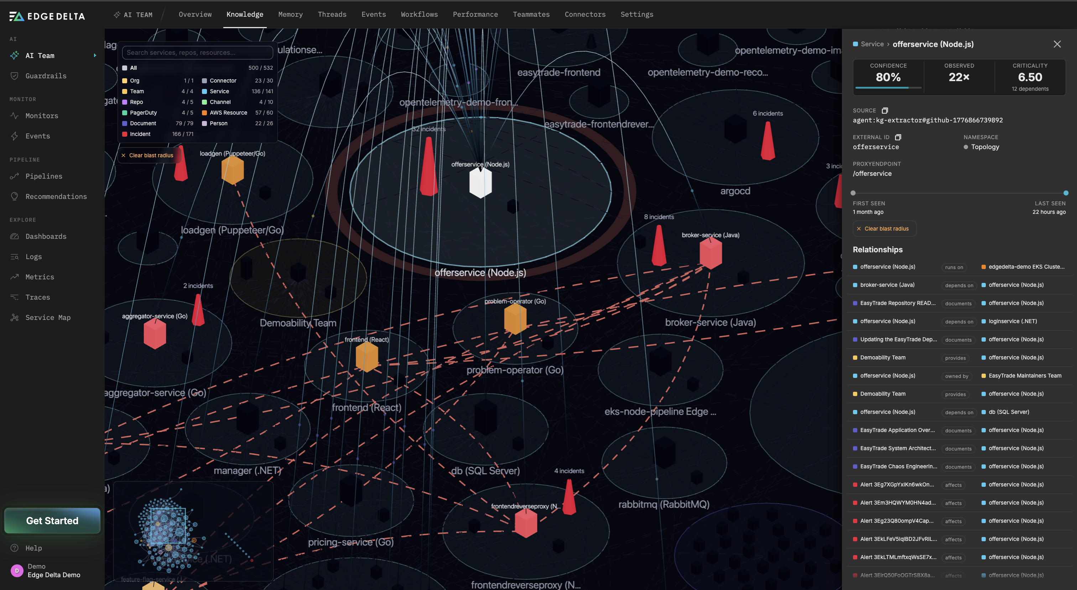Open db (SQL Server) relationship link

(1009, 412)
